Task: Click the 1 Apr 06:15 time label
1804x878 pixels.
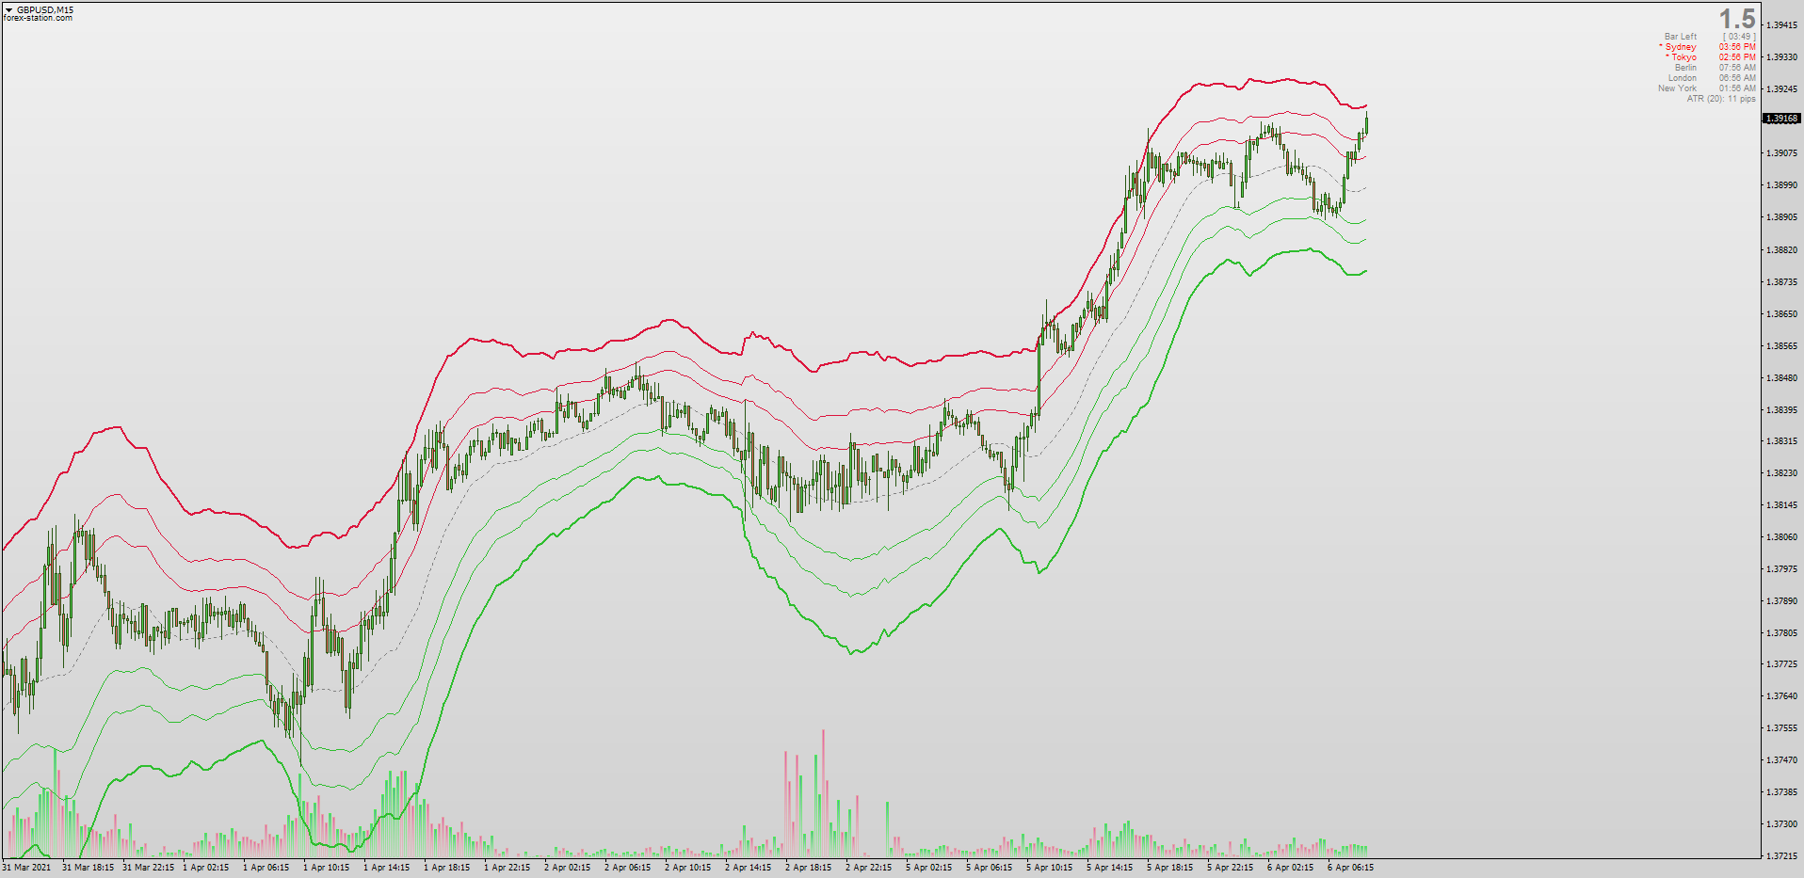Action: pyautogui.click(x=266, y=868)
